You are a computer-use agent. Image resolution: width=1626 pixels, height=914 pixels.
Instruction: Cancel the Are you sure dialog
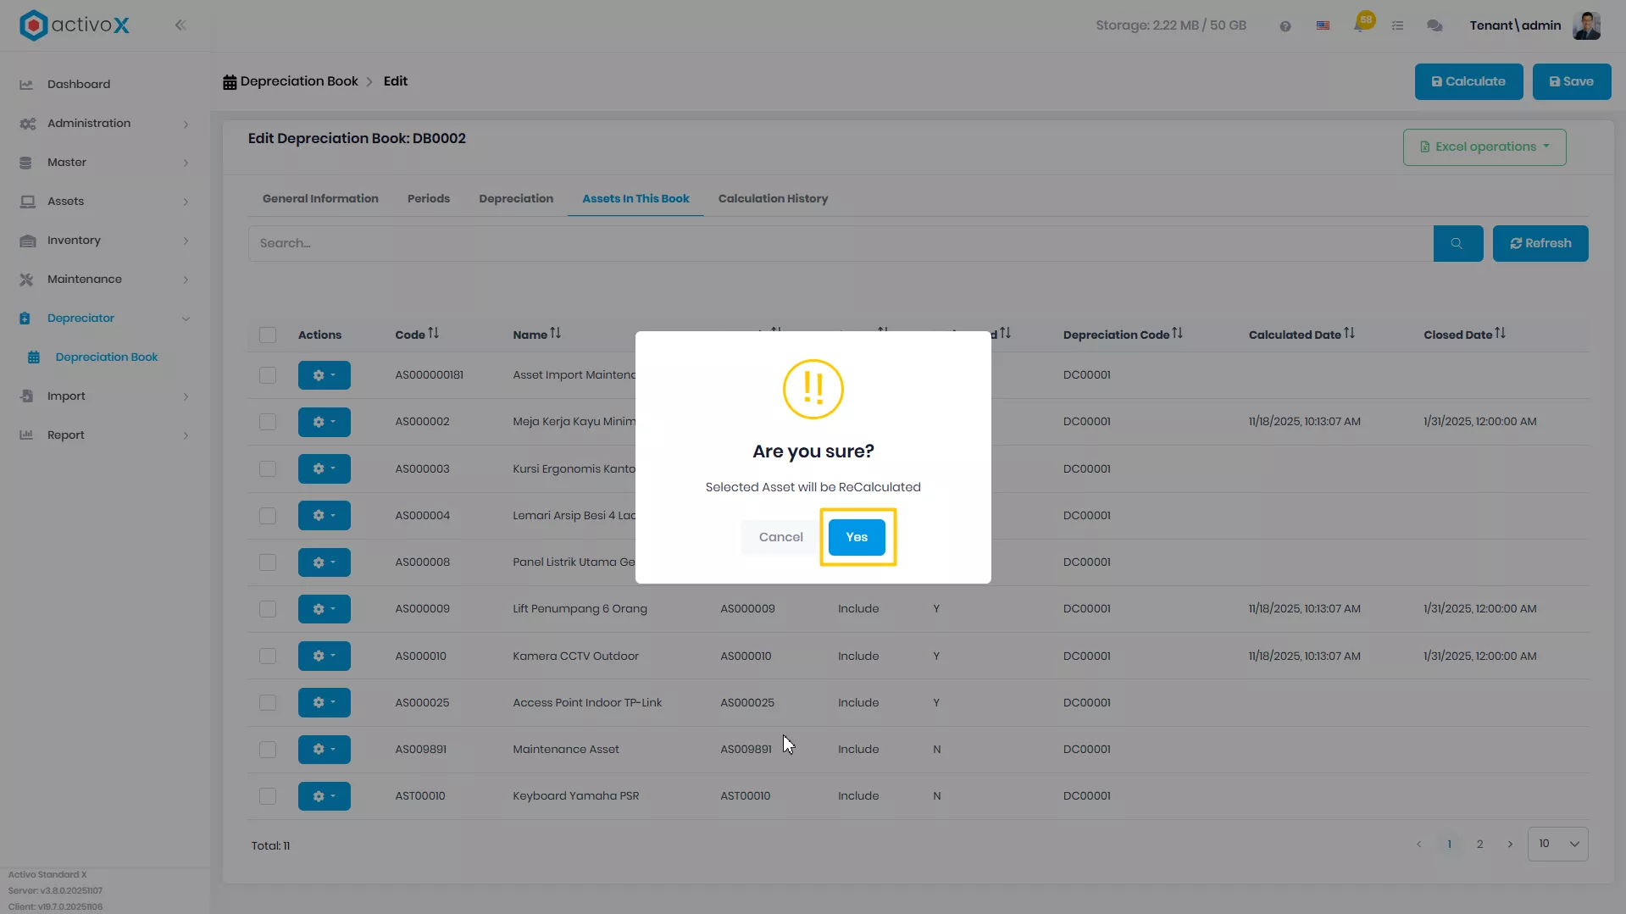click(x=780, y=537)
